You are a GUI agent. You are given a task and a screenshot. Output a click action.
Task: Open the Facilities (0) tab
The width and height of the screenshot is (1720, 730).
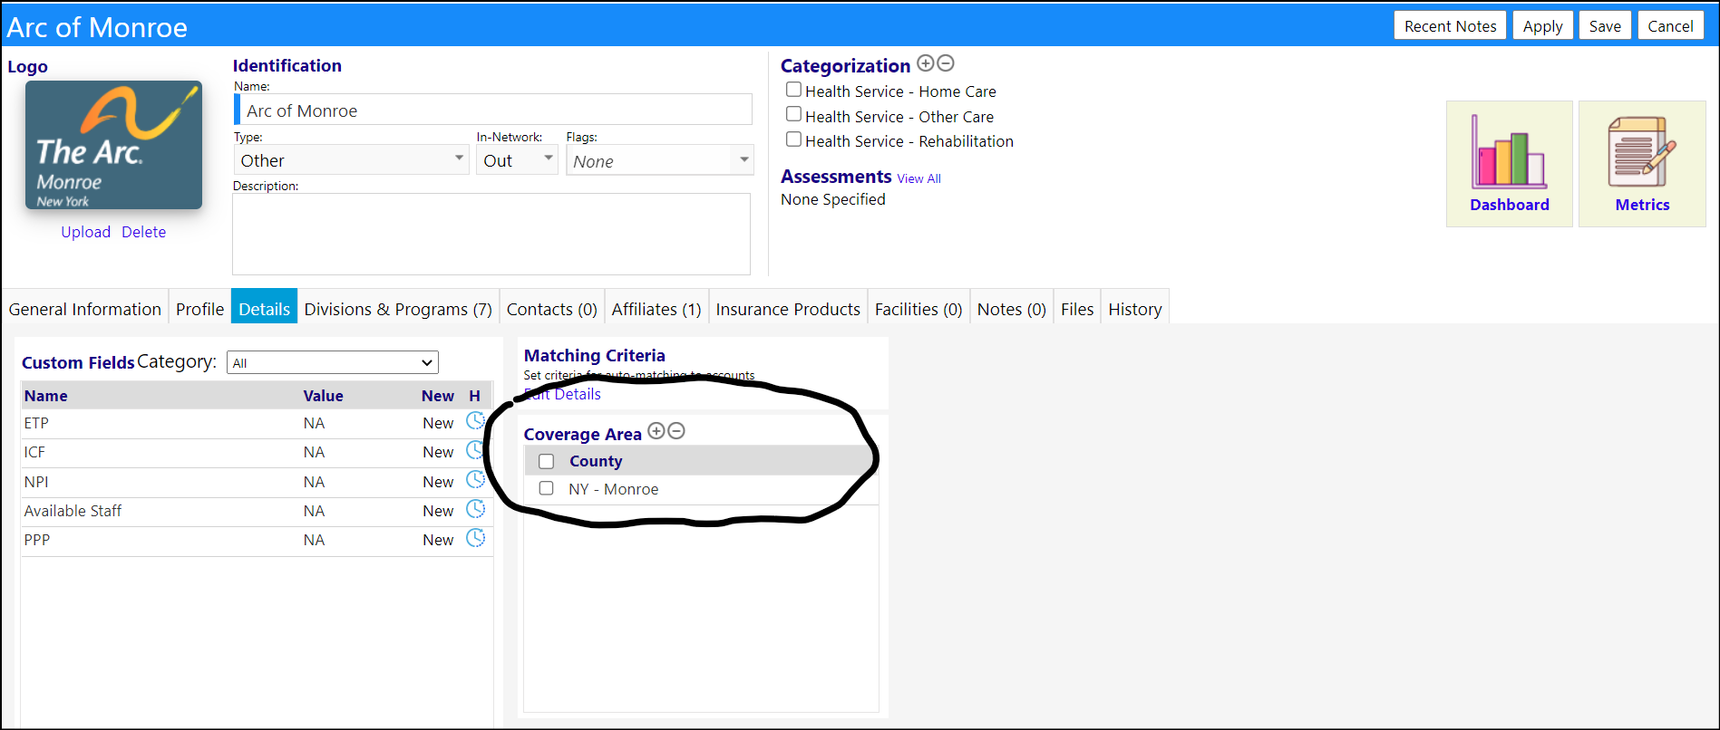click(x=918, y=309)
